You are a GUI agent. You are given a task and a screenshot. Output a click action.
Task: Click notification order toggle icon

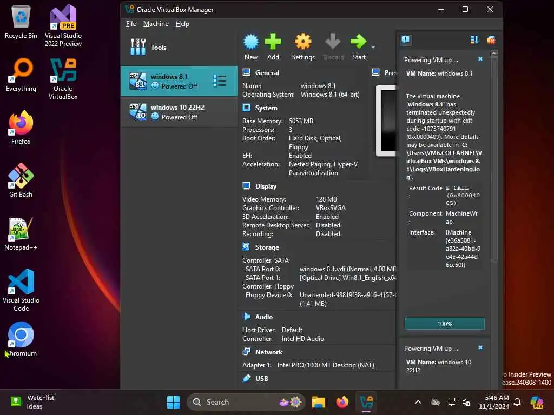pos(474,40)
